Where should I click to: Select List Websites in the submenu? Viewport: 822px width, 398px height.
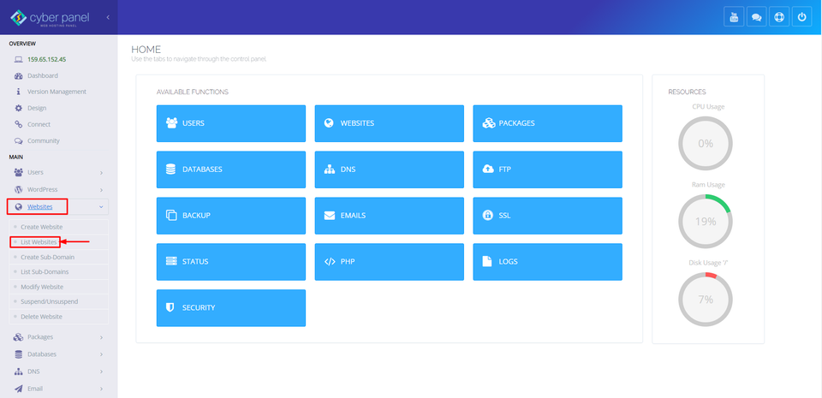click(x=39, y=242)
